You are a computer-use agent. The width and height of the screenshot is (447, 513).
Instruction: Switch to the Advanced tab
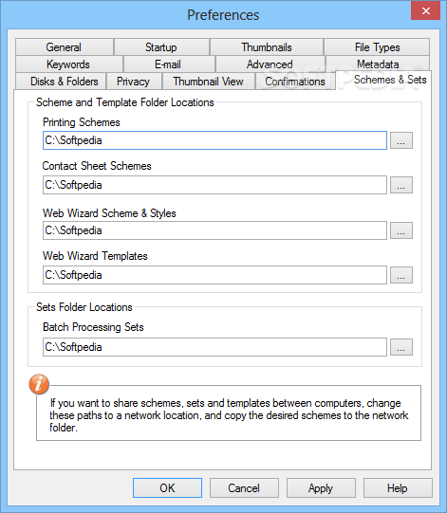(x=270, y=64)
